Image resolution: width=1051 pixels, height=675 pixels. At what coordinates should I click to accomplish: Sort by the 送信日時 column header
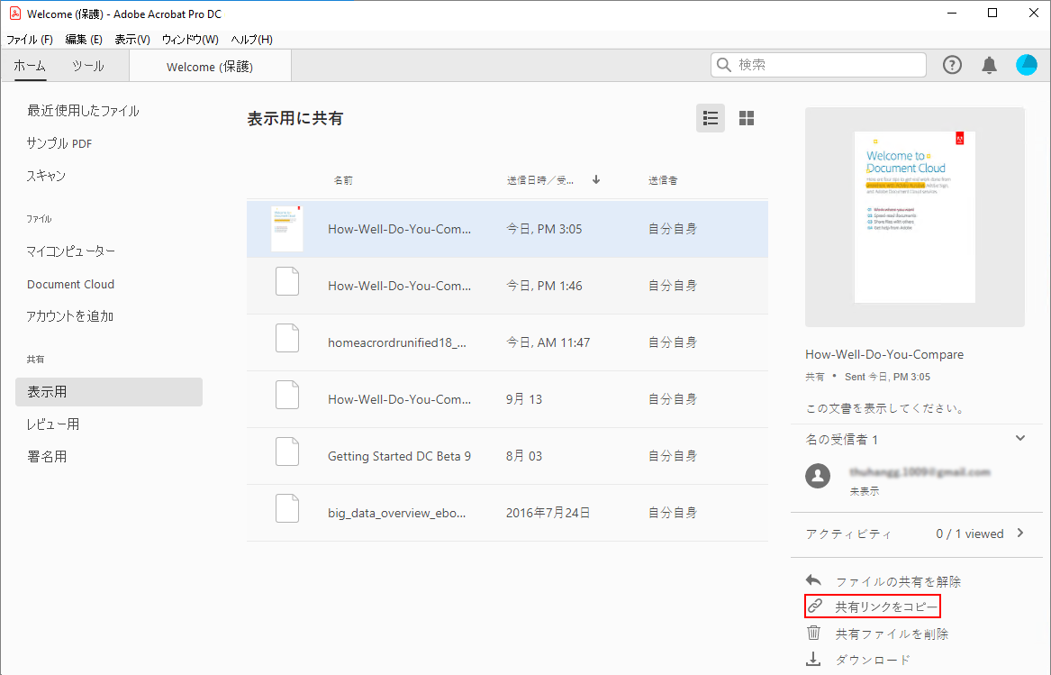(540, 180)
